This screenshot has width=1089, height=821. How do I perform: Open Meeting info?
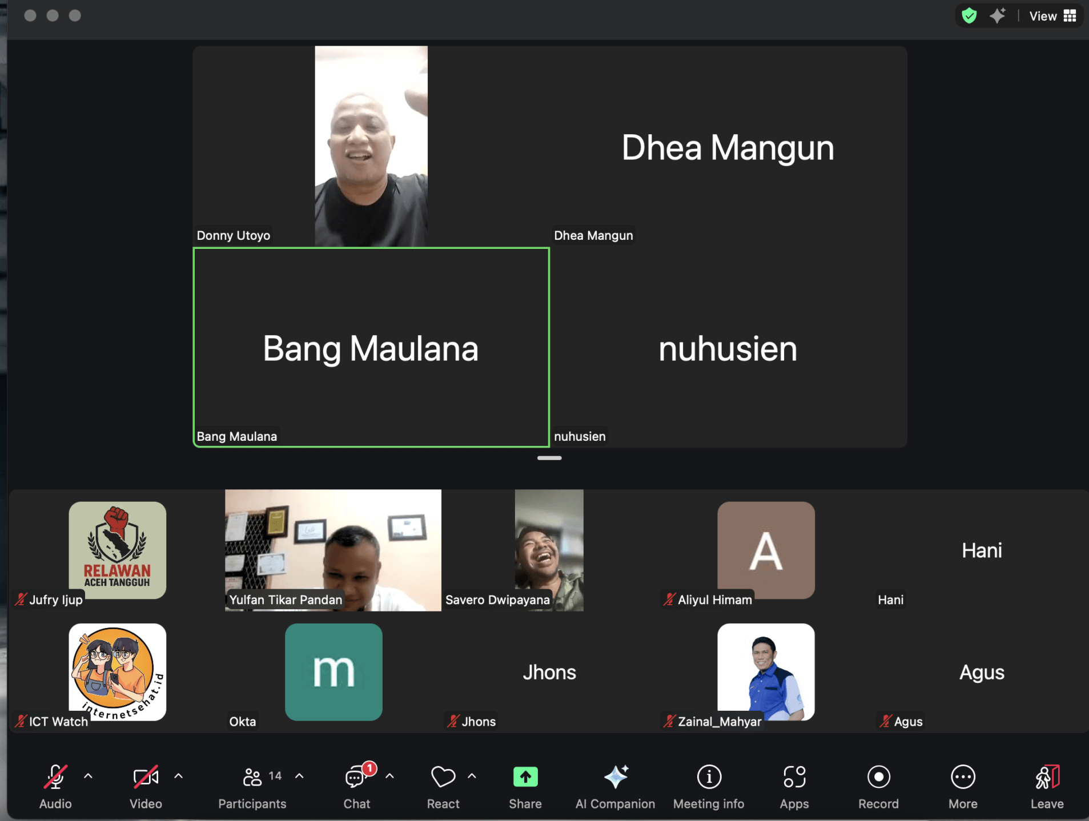pyautogui.click(x=709, y=787)
